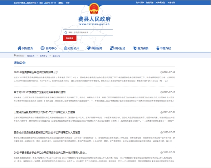Click the weather cloud icon in top bar
The height and width of the screenshot is (168, 211).
click(x=45, y=3)
